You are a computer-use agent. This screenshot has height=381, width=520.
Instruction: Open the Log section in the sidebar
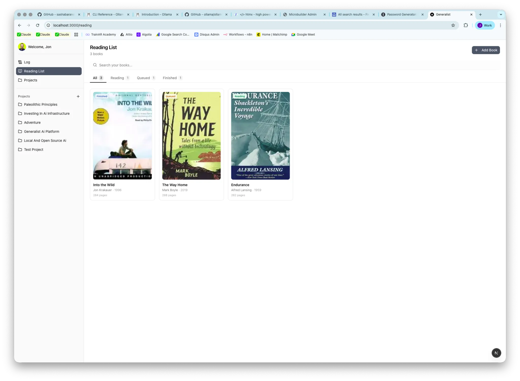(x=27, y=62)
